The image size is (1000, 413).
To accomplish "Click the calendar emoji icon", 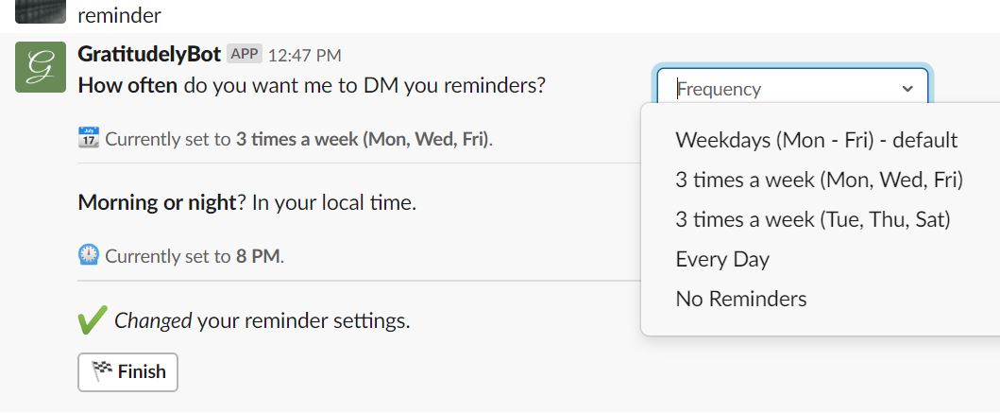I will coord(89,138).
